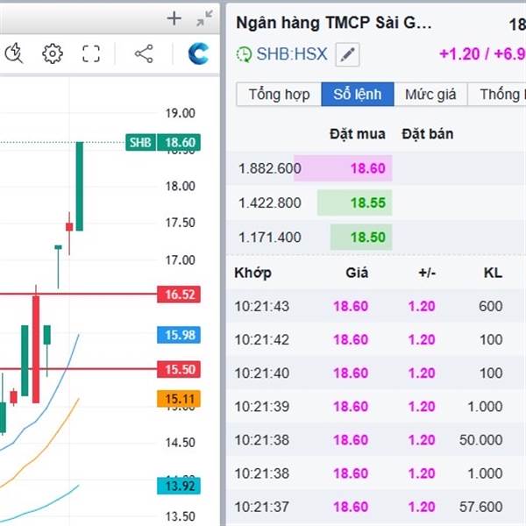This screenshot has height=526, width=526.
Task: Click the +/- column header
Action: pos(427,273)
